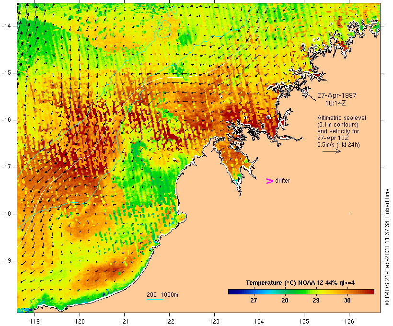Image resolution: width=393 pixels, height=326 pixels.
Task: Click the longitude label '125'
Action: point(304,321)
